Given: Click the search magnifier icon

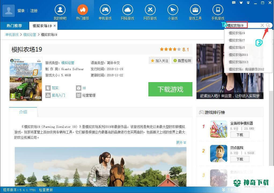Looking at the screenshot, I should (x=268, y=25).
